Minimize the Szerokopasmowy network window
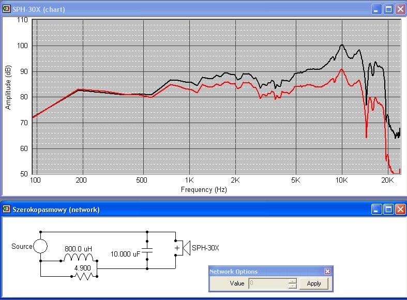The height and width of the screenshot is (300, 407). [376, 209]
